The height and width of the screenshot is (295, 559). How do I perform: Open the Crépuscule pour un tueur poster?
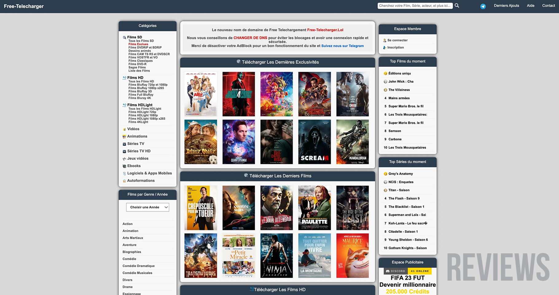coord(201,208)
